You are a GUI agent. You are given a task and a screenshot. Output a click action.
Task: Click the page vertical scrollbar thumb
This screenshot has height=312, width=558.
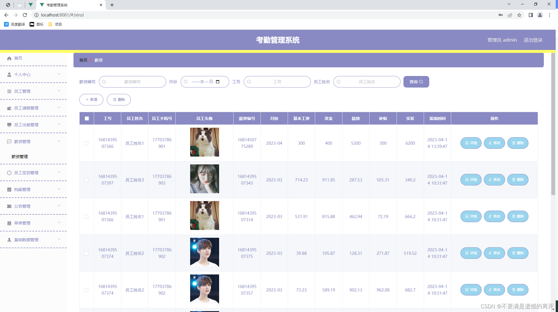(x=553, y=124)
